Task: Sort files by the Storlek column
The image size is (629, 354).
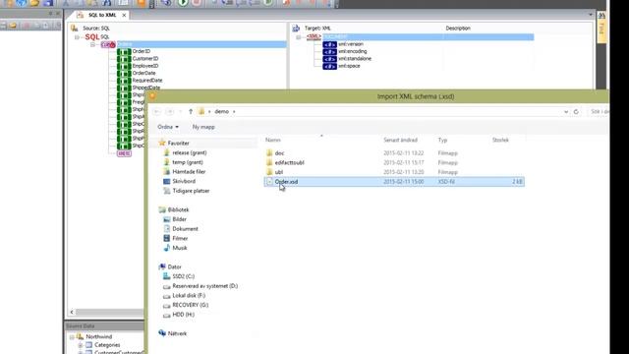Action: (500, 140)
